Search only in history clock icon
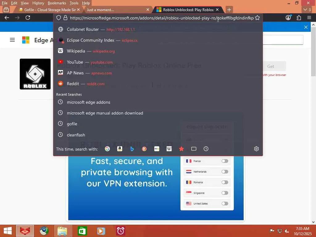Screen dimensions: 316x237 click(x=206, y=149)
